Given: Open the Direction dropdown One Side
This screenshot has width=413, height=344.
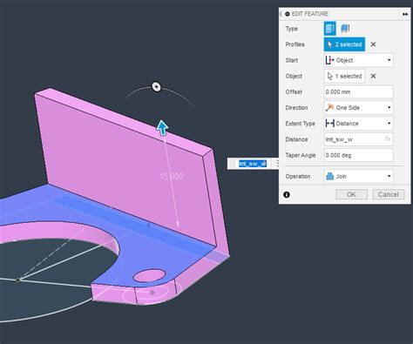Looking at the screenshot, I should [x=359, y=108].
